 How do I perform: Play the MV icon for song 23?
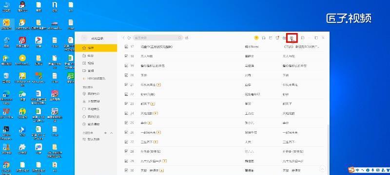[x=153, y=104]
